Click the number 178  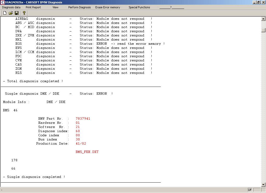point(15,160)
